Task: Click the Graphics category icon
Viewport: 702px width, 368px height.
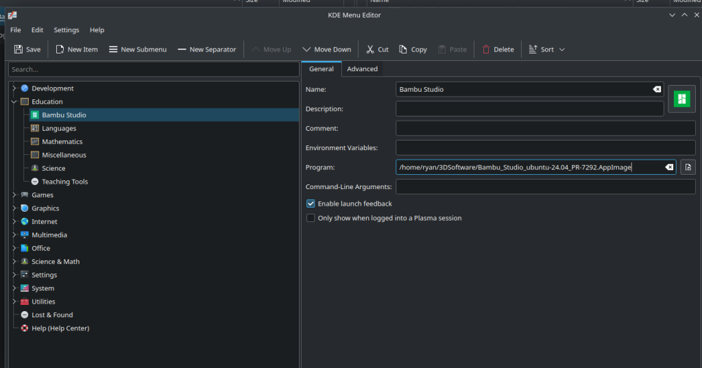Action: [25, 208]
